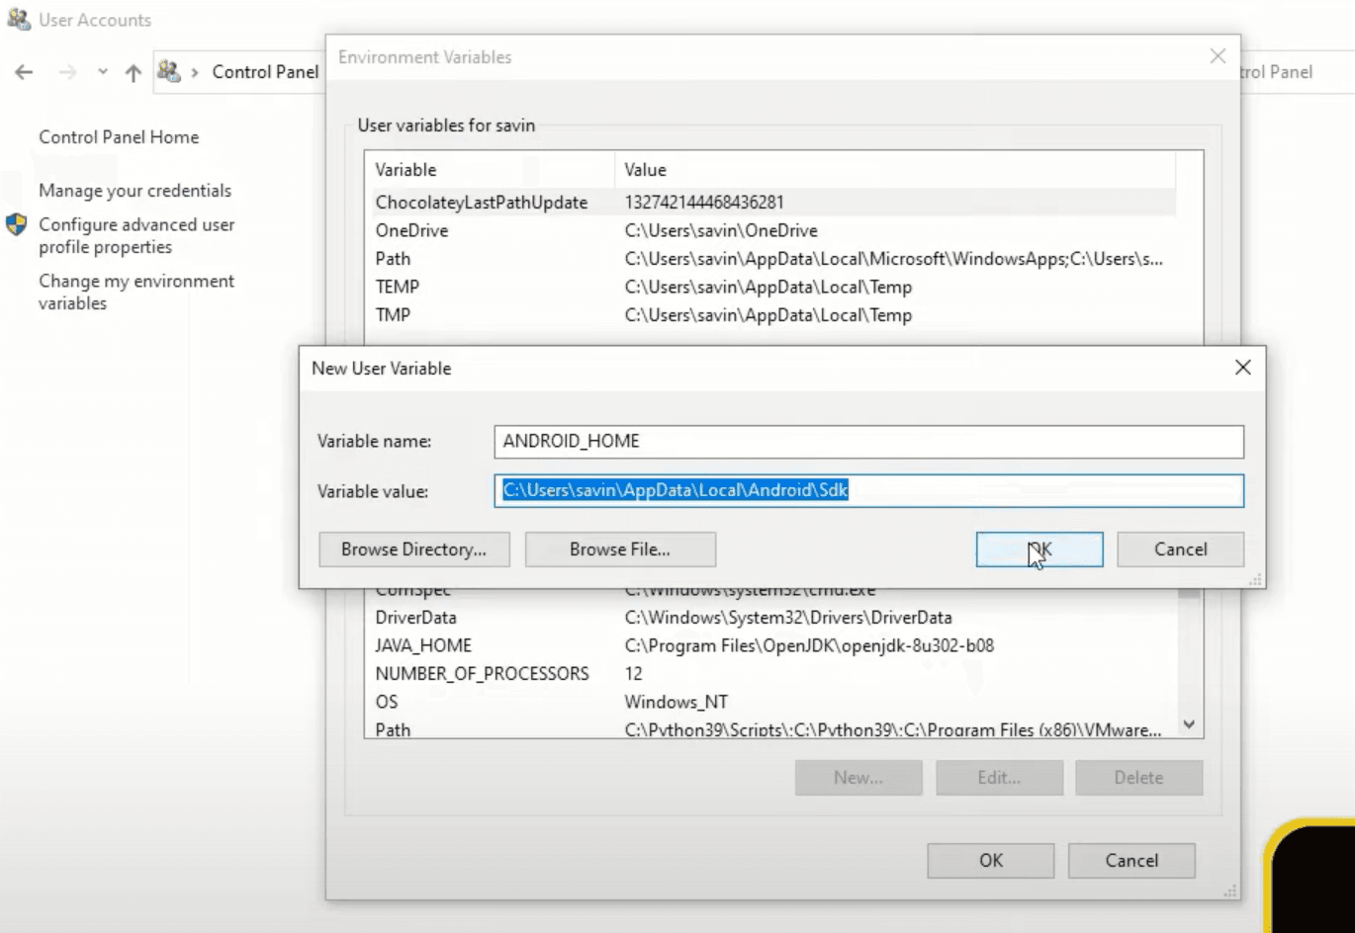Click the Browse File button
Screen dimensions: 1355x933
click(620, 550)
